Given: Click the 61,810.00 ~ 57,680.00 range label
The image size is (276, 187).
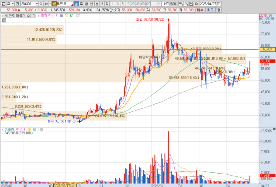Looking at the screenshot, I should [226, 58].
